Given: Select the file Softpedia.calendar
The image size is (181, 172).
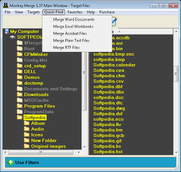Looking at the screenshot, I should [114, 65].
